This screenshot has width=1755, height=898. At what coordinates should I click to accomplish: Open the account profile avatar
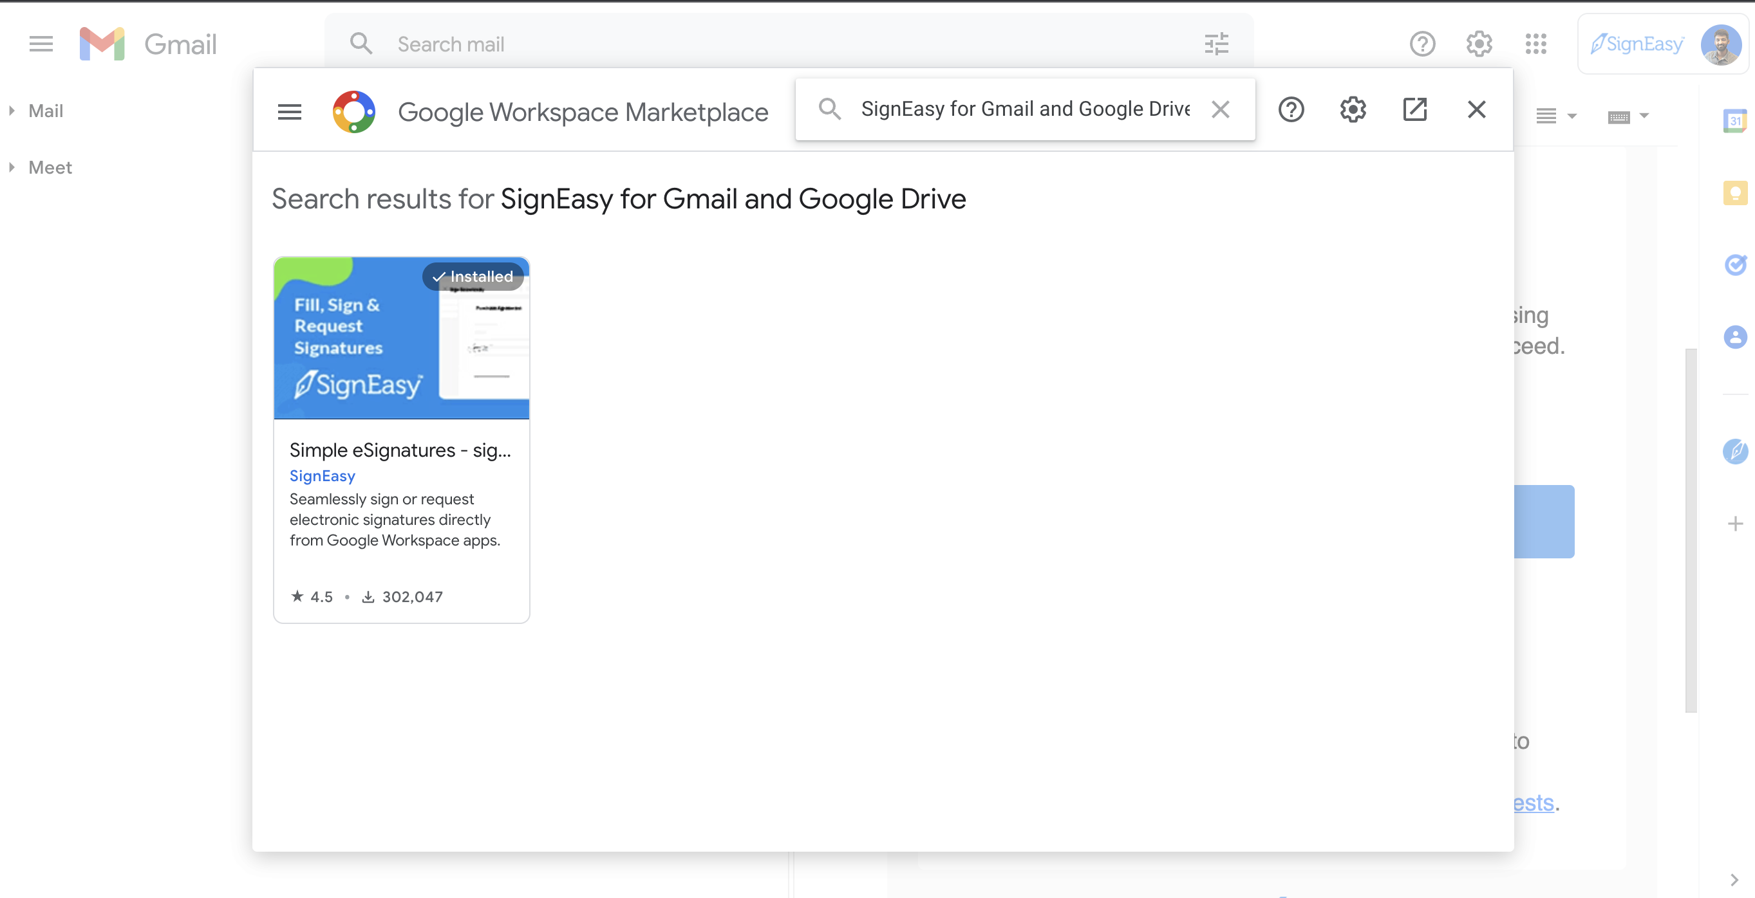[1721, 45]
